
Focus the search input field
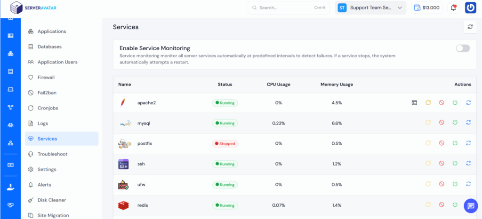coord(289,8)
